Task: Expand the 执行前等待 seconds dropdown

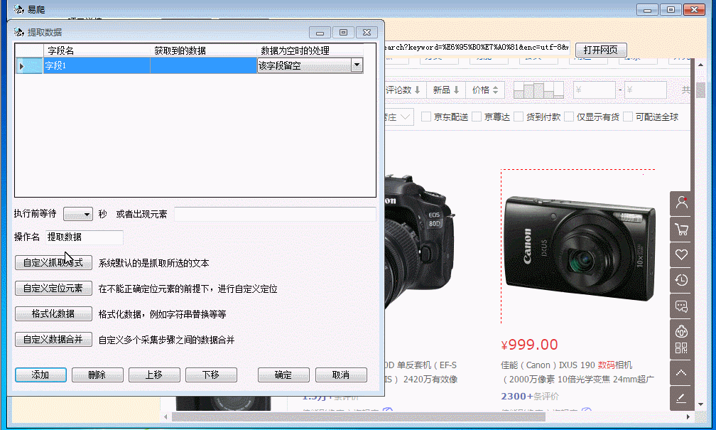Action: pyautogui.click(x=87, y=214)
